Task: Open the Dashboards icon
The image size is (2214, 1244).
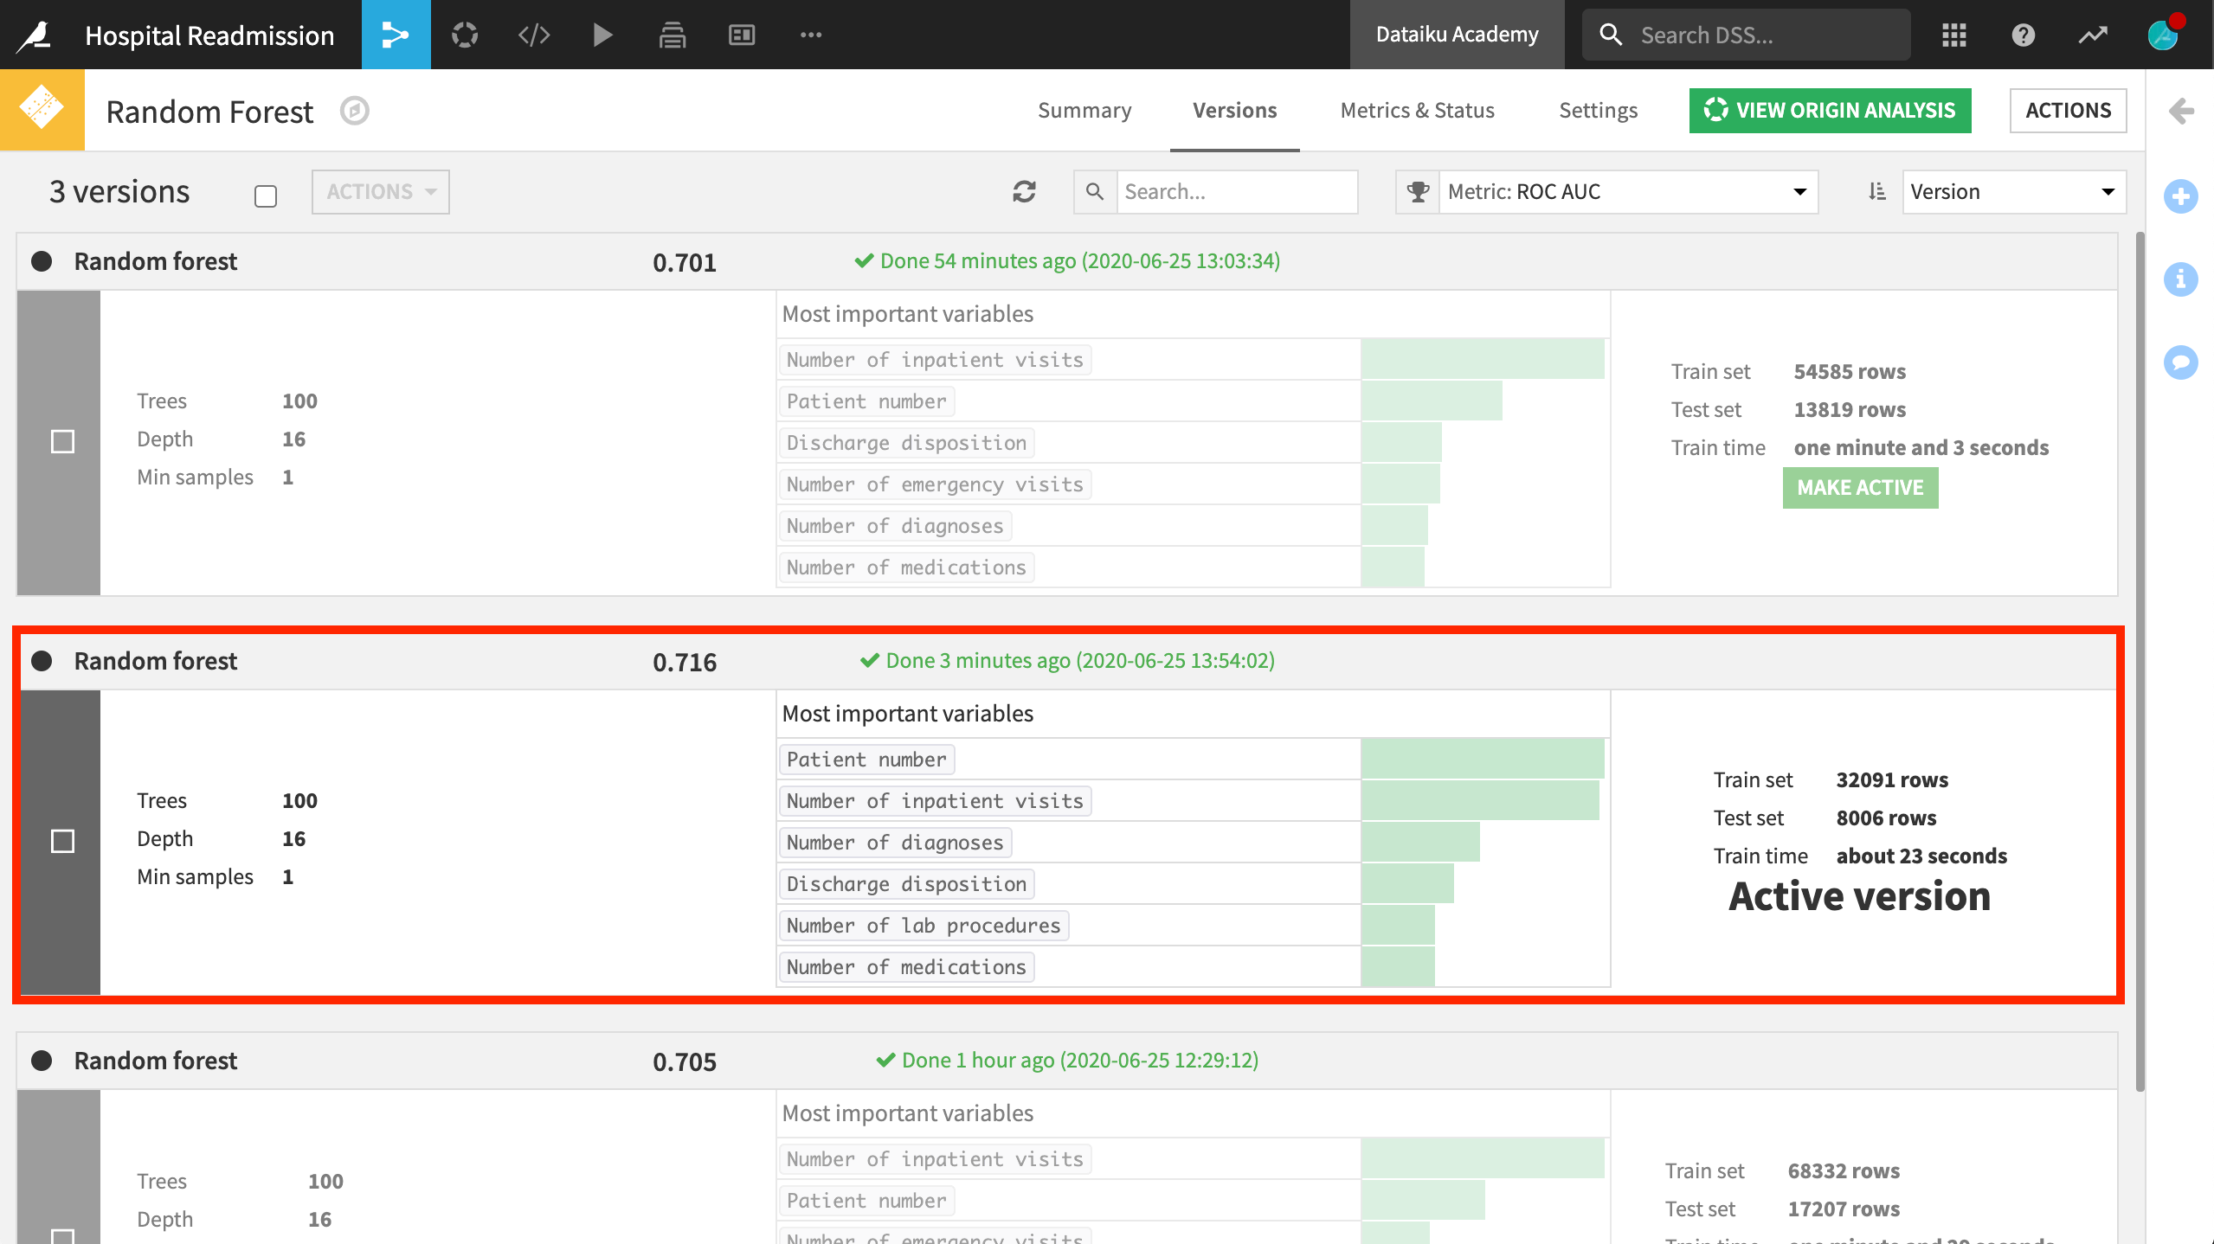Action: pyautogui.click(x=742, y=35)
